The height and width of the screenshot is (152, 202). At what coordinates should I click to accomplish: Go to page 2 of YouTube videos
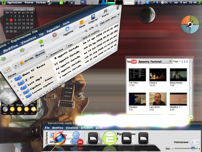tap(182, 61)
